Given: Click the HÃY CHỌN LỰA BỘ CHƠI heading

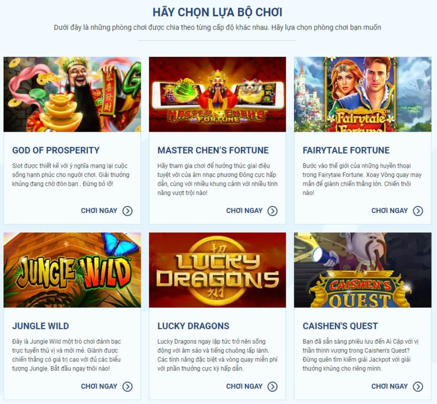Looking at the screenshot, I should pos(217,12).
